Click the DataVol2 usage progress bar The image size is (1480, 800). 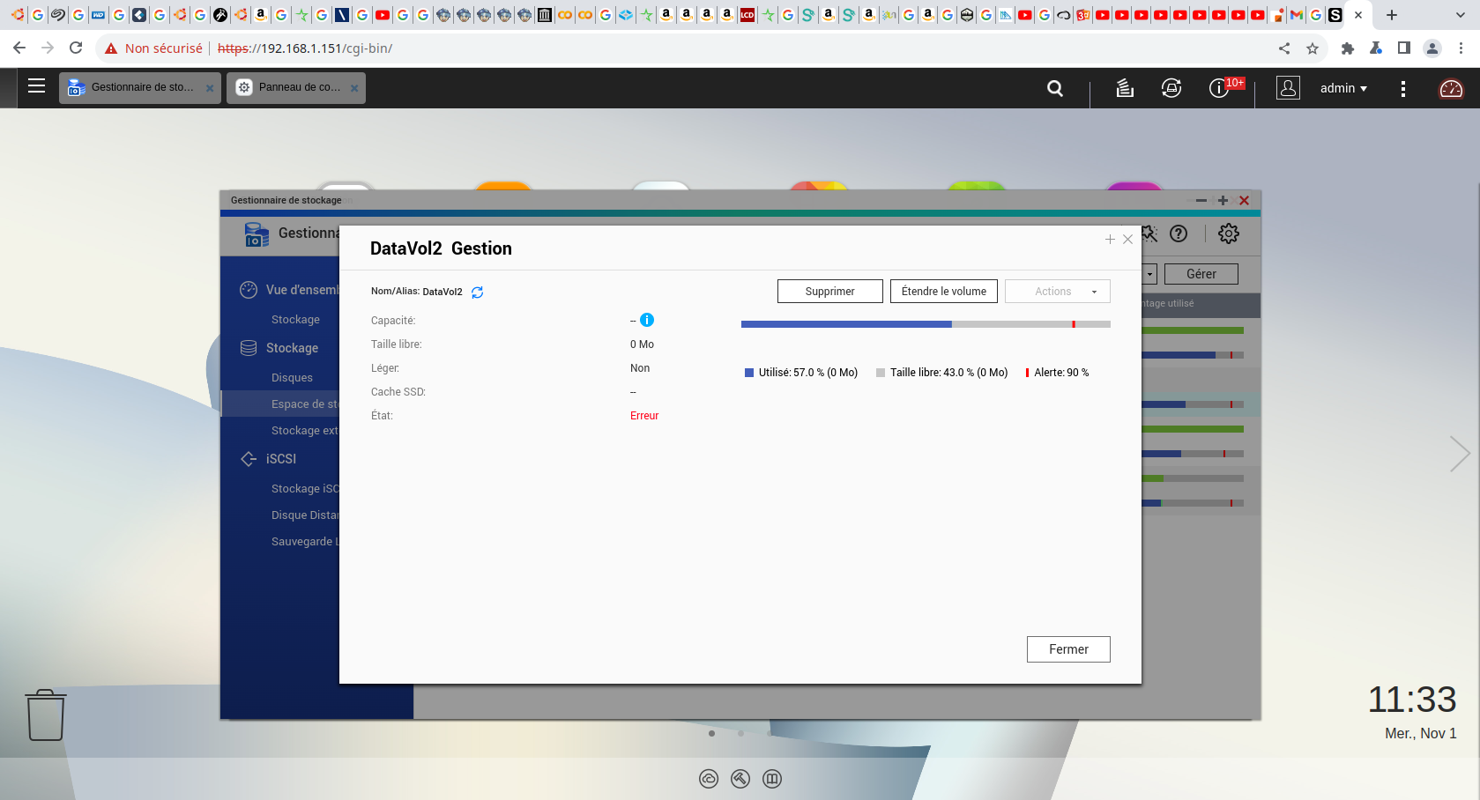[x=926, y=324]
